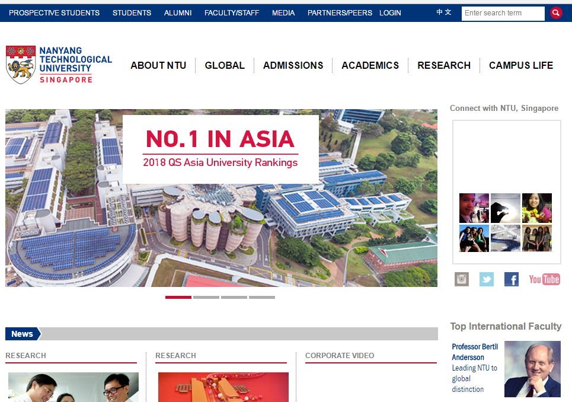The width and height of the screenshot is (572, 402).
Task: Click the Top International Faculty heading
Action: coord(506,326)
